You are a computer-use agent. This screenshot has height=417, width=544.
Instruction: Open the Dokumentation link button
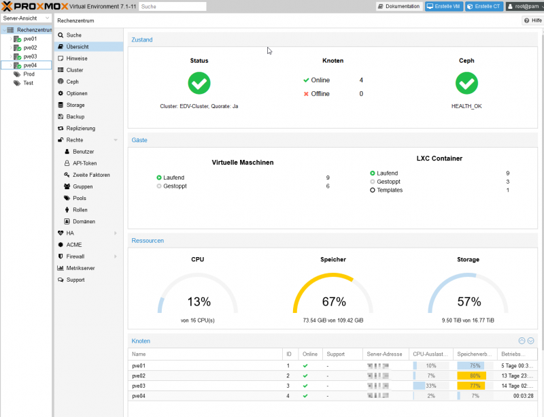(399, 6)
